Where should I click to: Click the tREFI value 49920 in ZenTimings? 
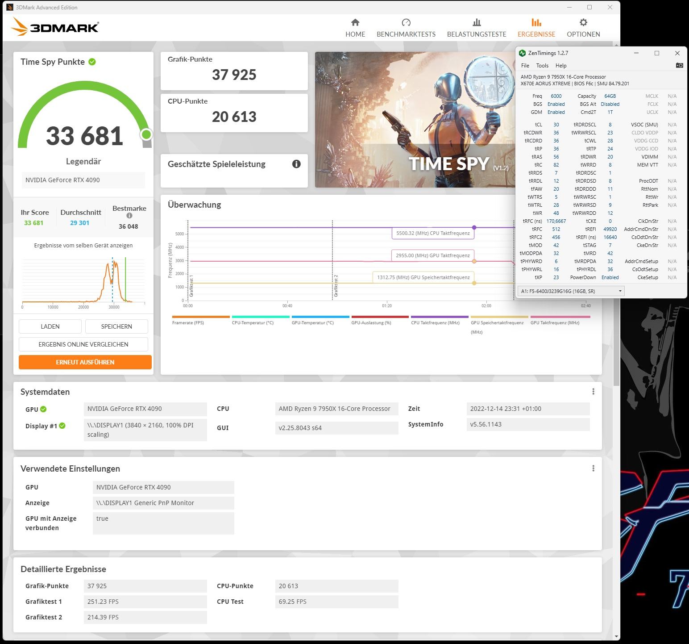pyautogui.click(x=610, y=229)
